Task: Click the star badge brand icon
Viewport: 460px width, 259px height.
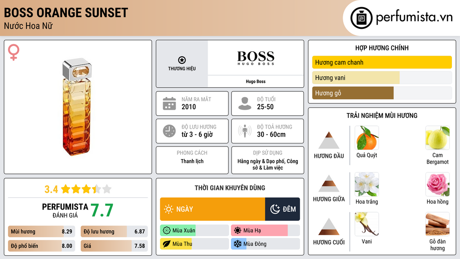Action: 181,60
